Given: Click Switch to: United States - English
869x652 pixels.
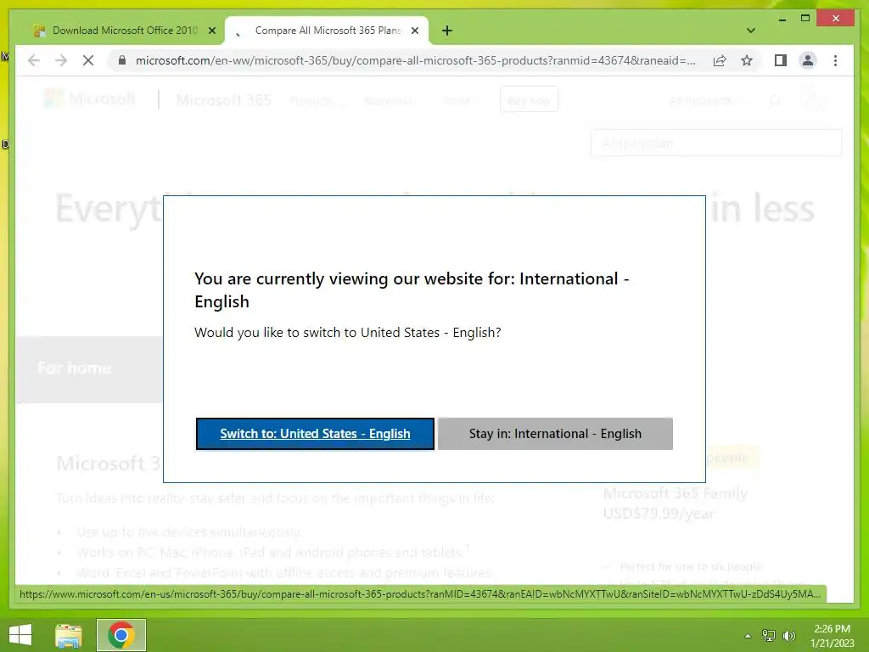Looking at the screenshot, I should 315,434.
